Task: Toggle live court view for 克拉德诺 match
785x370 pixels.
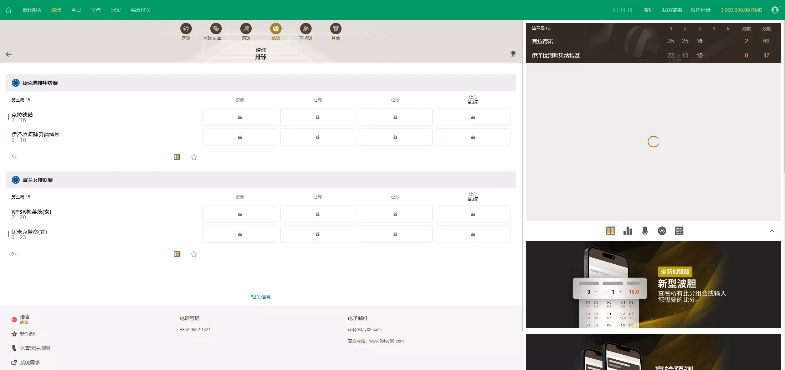Action: pyautogui.click(x=177, y=157)
